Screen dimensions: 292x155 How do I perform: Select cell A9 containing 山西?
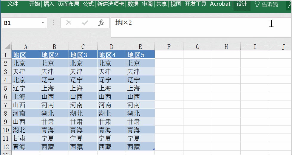coord(26,122)
